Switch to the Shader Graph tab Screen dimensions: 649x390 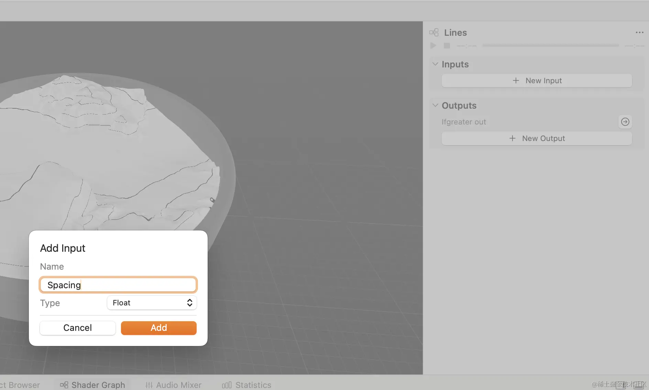click(x=92, y=385)
